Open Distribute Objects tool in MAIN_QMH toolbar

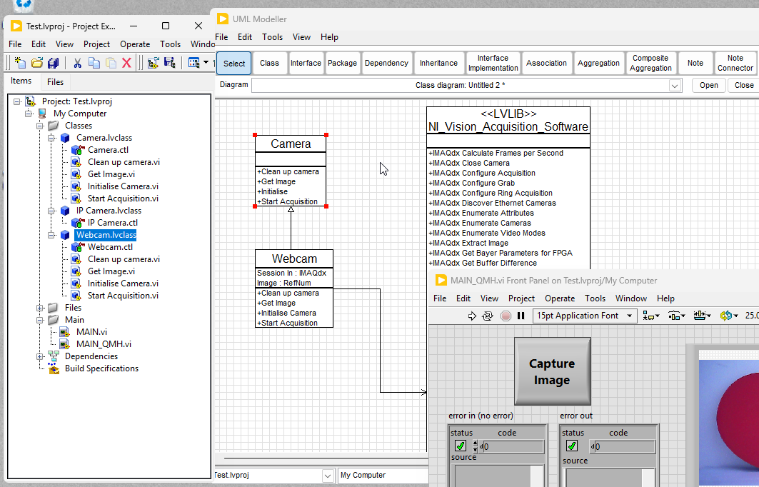click(x=677, y=316)
